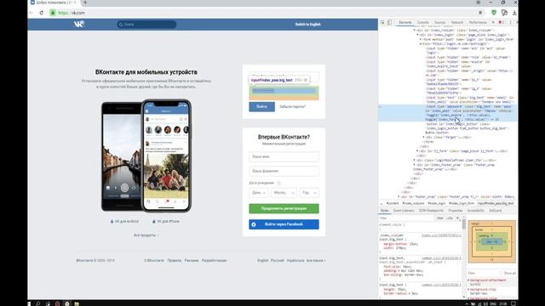545x306 pixels.
Task: Open the Styles tab in DevTools
Action: 384,211
